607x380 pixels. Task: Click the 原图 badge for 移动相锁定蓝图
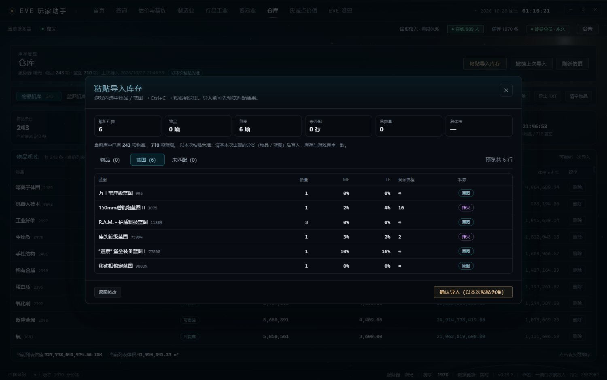466,266
